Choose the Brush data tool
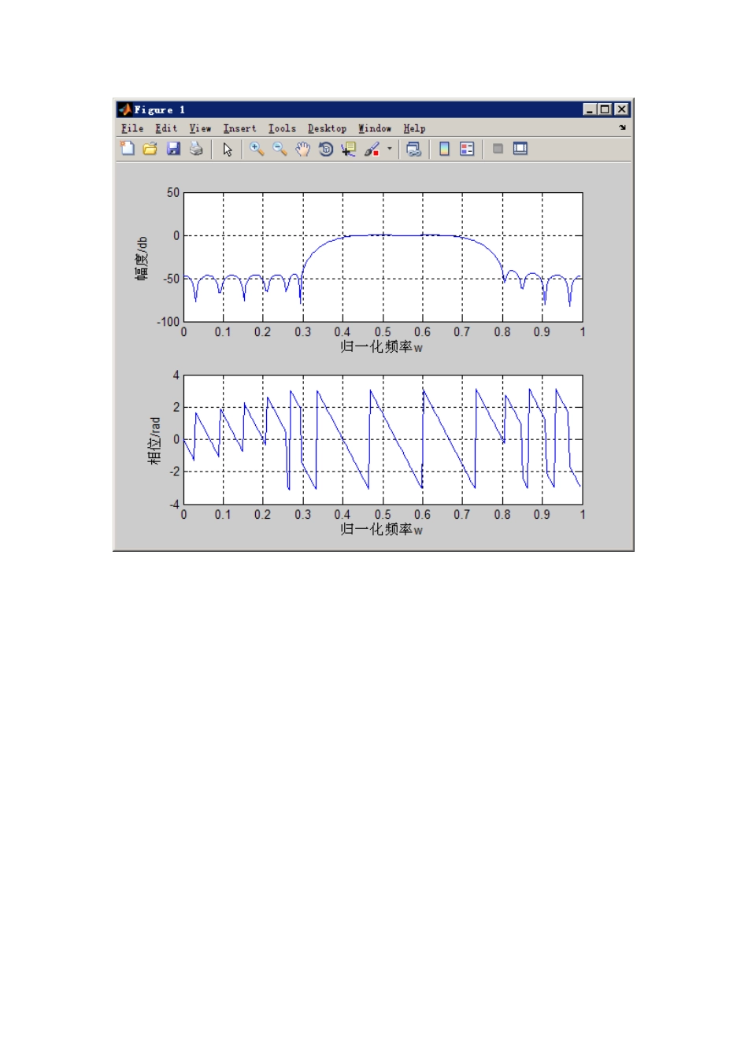Viewport: 748px width, 1058px height. coord(372,149)
